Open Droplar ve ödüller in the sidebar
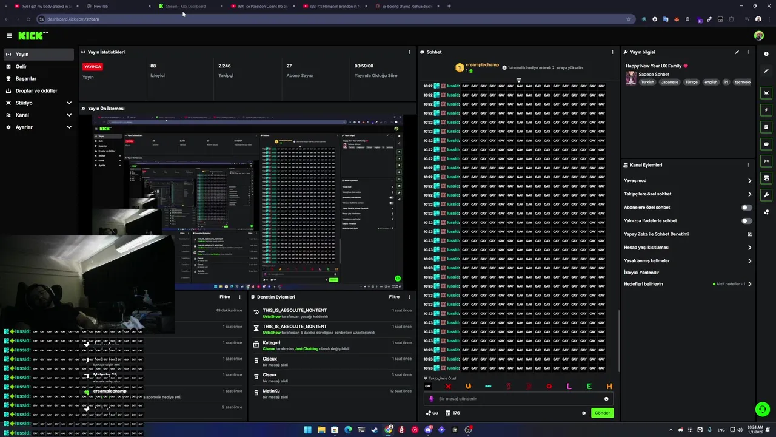This screenshot has width=776, height=437. pyautogui.click(x=38, y=91)
